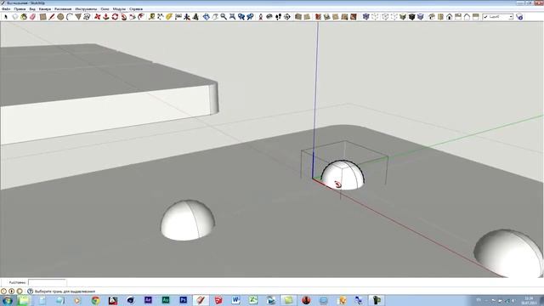Activate the Paint Bucket tool
The width and height of the screenshot is (544, 306).
pos(24,17)
